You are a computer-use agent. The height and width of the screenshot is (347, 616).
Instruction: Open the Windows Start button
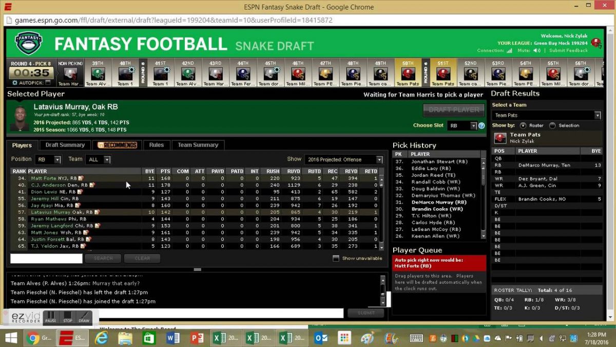click(x=11, y=338)
